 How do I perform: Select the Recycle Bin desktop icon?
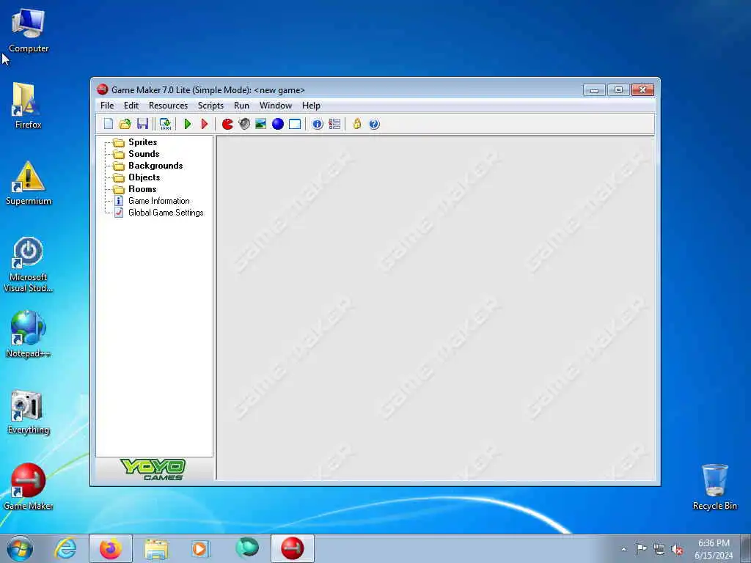(714, 487)
